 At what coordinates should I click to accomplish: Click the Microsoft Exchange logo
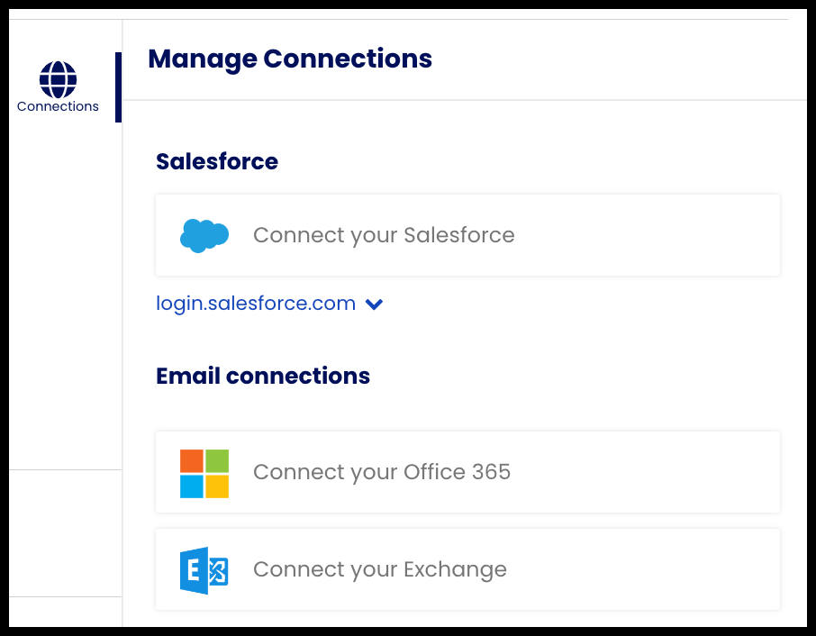[204, 569]
